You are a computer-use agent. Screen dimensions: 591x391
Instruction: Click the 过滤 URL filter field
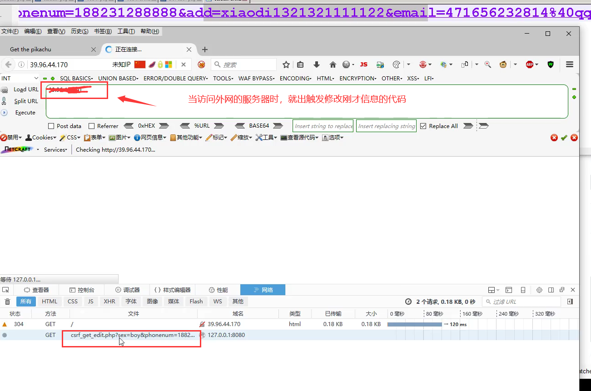click(x=521, y=302)
